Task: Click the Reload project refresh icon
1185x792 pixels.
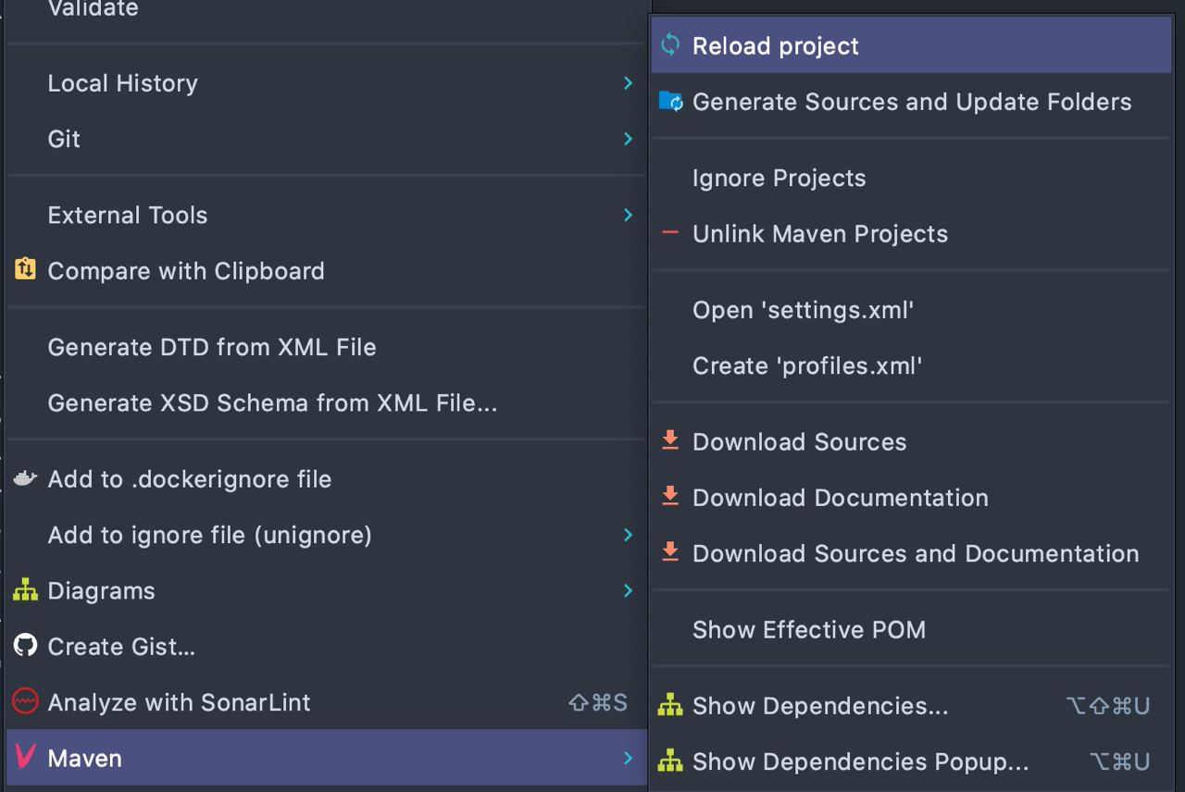Action: pos(670,45)
